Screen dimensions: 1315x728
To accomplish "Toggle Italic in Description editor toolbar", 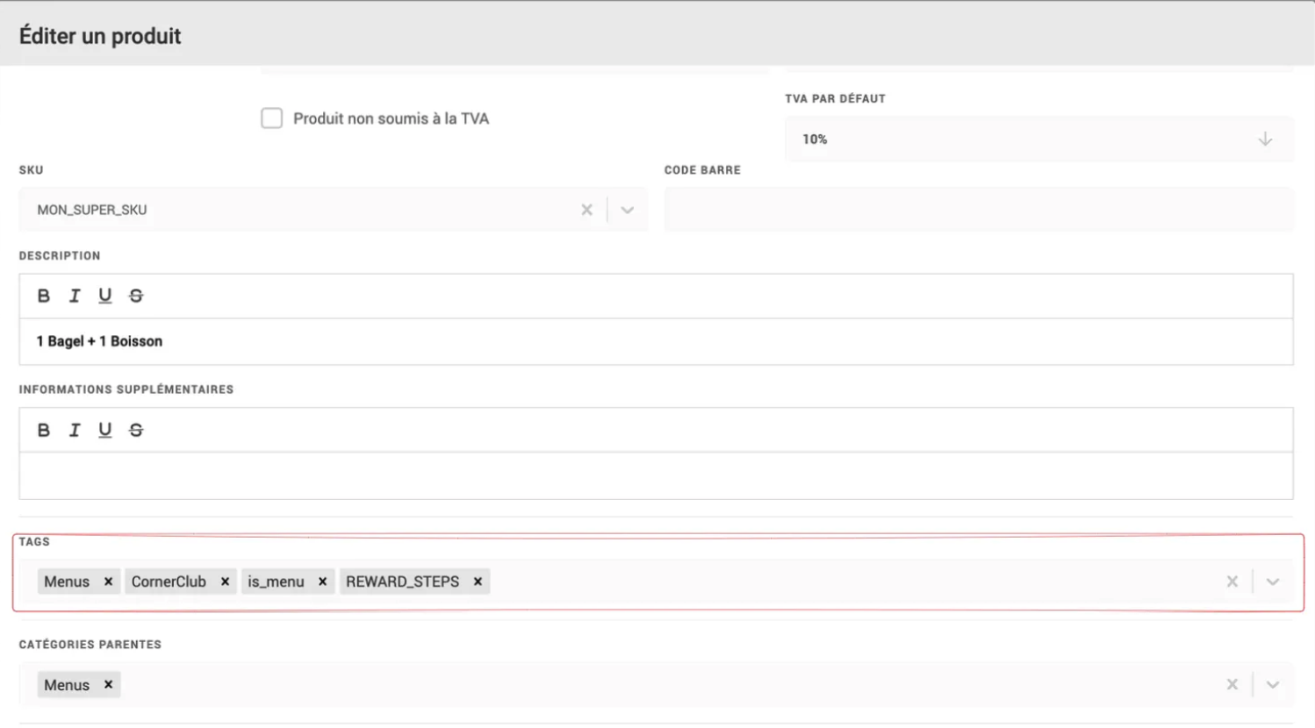I will point(75,296).
